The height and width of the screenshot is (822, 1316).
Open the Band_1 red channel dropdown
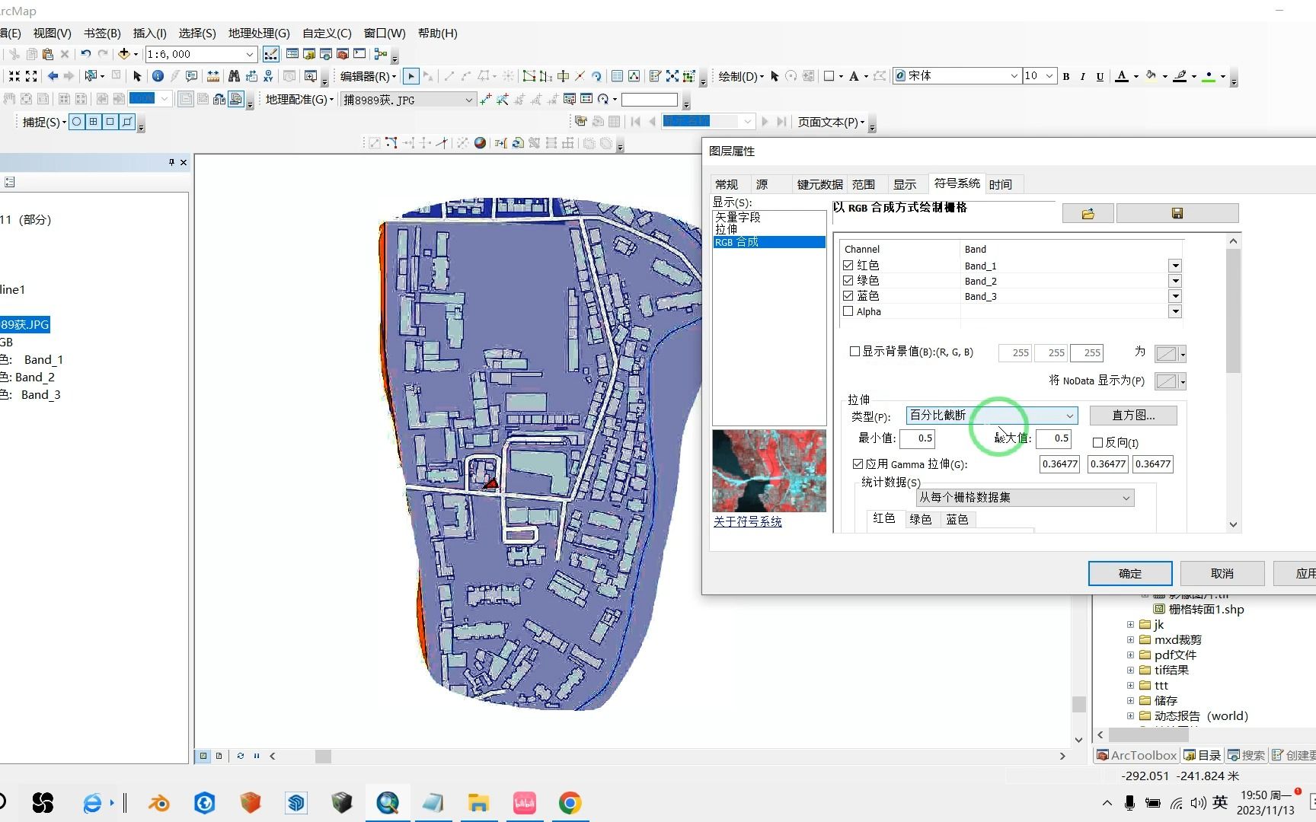tap(1175, 266)
